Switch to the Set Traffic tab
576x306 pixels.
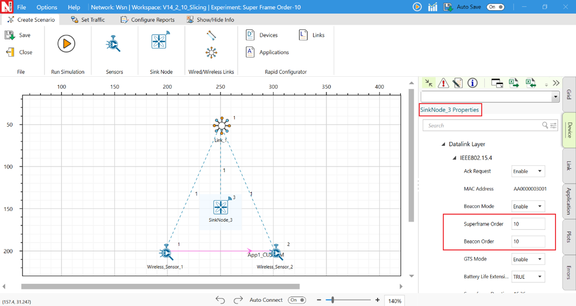point(88,20)
